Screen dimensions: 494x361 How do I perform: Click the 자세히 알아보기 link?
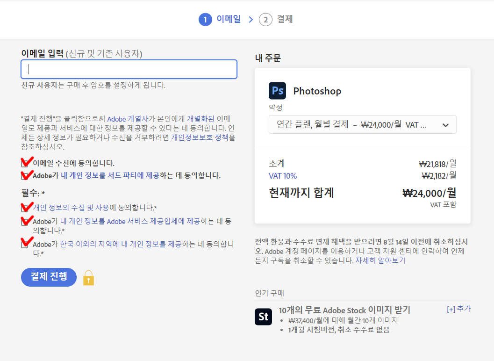click(x=380, y=260)
